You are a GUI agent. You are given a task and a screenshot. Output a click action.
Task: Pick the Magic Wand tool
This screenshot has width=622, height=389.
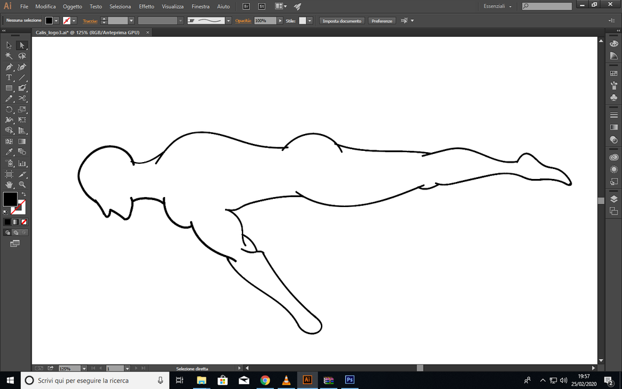9,56
